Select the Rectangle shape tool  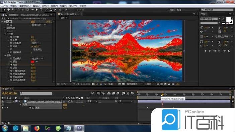32,10
